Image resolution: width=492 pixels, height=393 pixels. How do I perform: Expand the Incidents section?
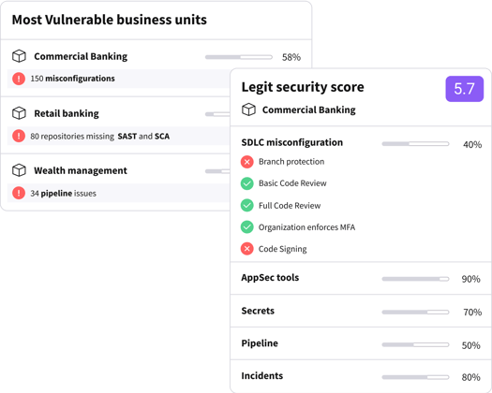262,376
